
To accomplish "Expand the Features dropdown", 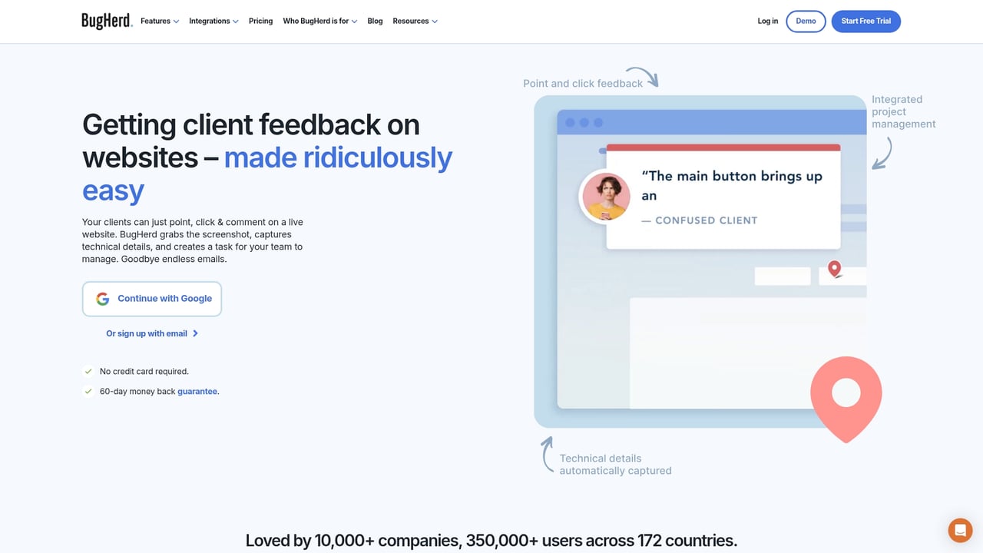I will coord(158,21).
